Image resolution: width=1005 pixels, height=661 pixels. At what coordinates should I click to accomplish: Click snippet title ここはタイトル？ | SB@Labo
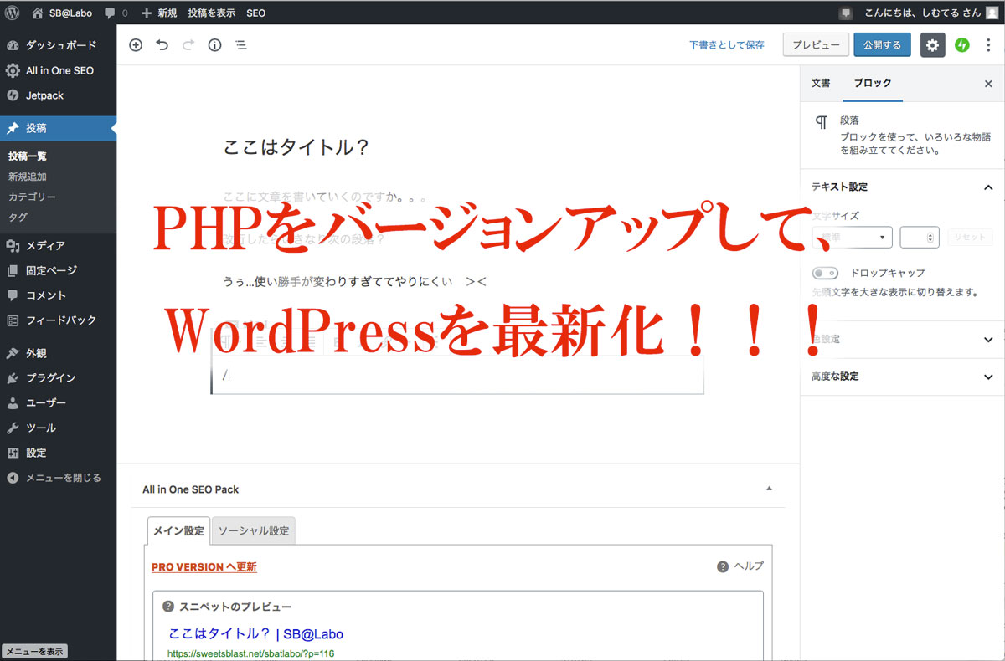256,633
